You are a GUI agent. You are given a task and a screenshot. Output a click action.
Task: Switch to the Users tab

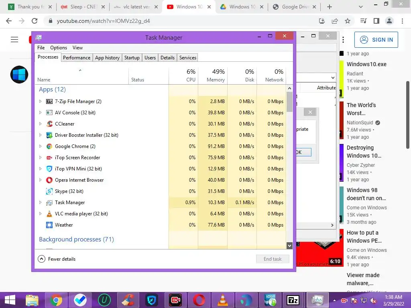(x=150, y=58)
